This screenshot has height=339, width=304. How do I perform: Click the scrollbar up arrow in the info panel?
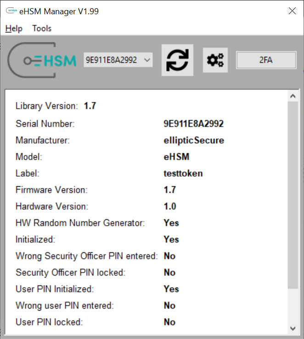coord(293,96)
